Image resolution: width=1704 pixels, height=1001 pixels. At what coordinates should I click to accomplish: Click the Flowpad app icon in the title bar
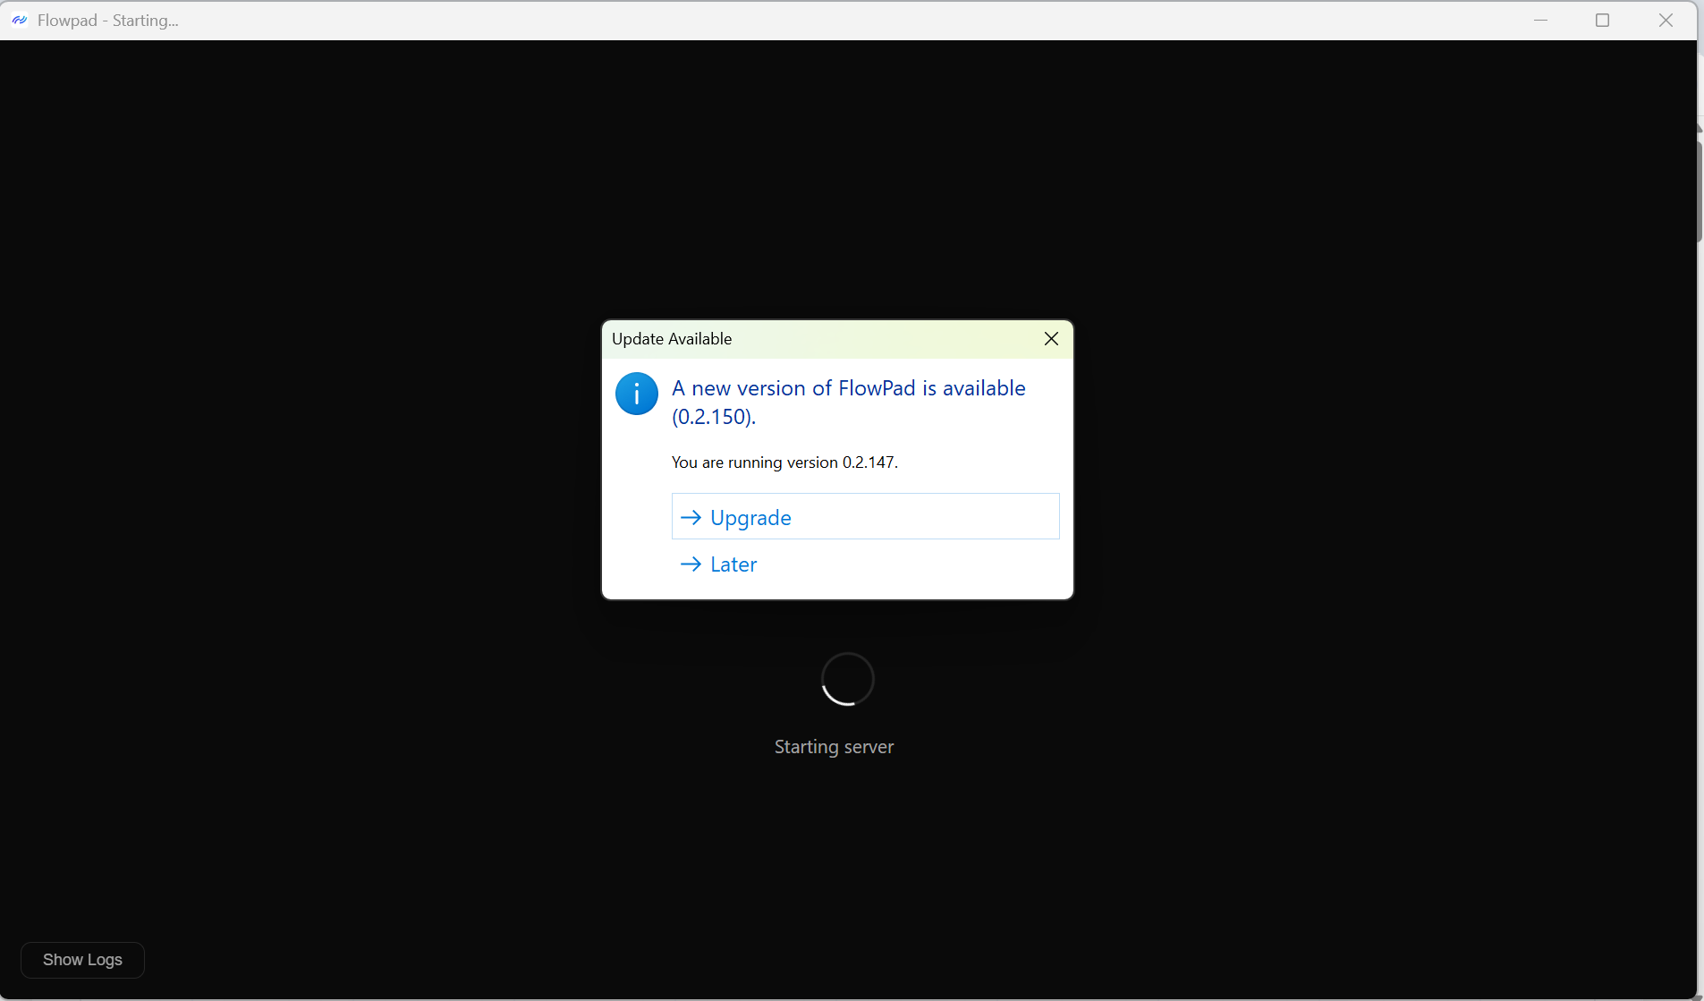point(20,20)
